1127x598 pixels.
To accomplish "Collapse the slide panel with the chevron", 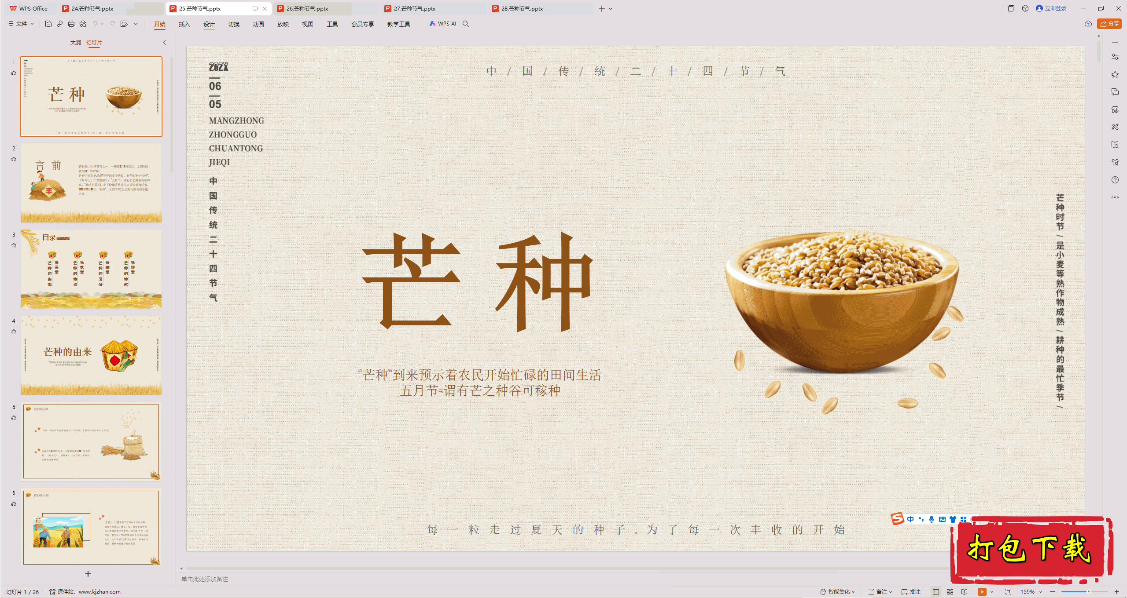I will pyautogui.click(x=165, y=43).
